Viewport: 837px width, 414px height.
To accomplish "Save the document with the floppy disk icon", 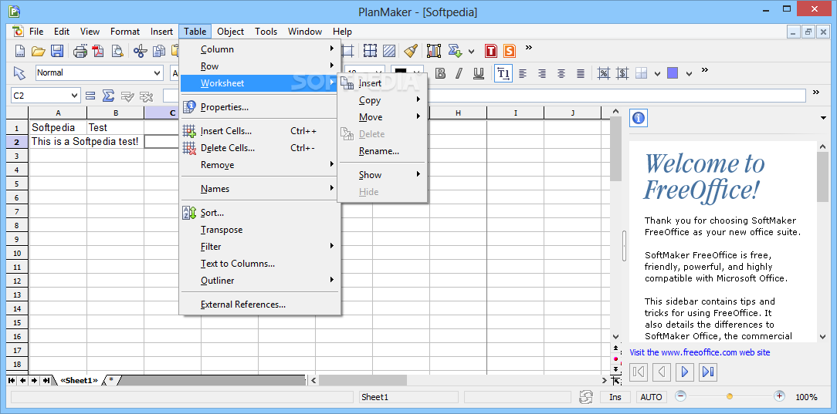I will coord(56,51).
